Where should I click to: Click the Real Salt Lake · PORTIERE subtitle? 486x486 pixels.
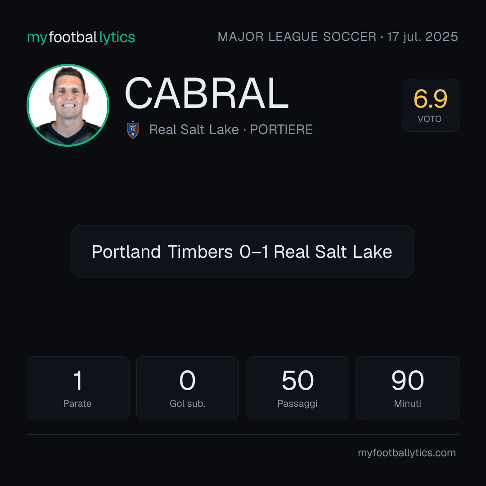coord(231,130)
